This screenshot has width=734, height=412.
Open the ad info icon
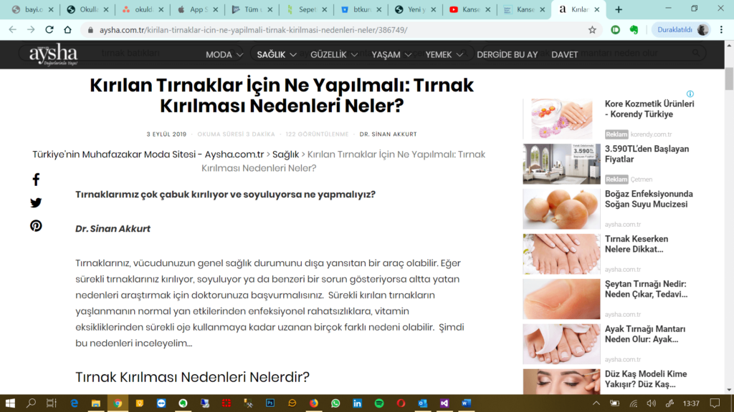tap(690, 94)
